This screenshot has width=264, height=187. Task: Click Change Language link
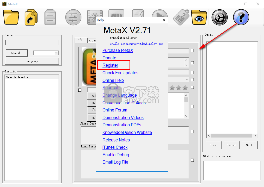120,95
